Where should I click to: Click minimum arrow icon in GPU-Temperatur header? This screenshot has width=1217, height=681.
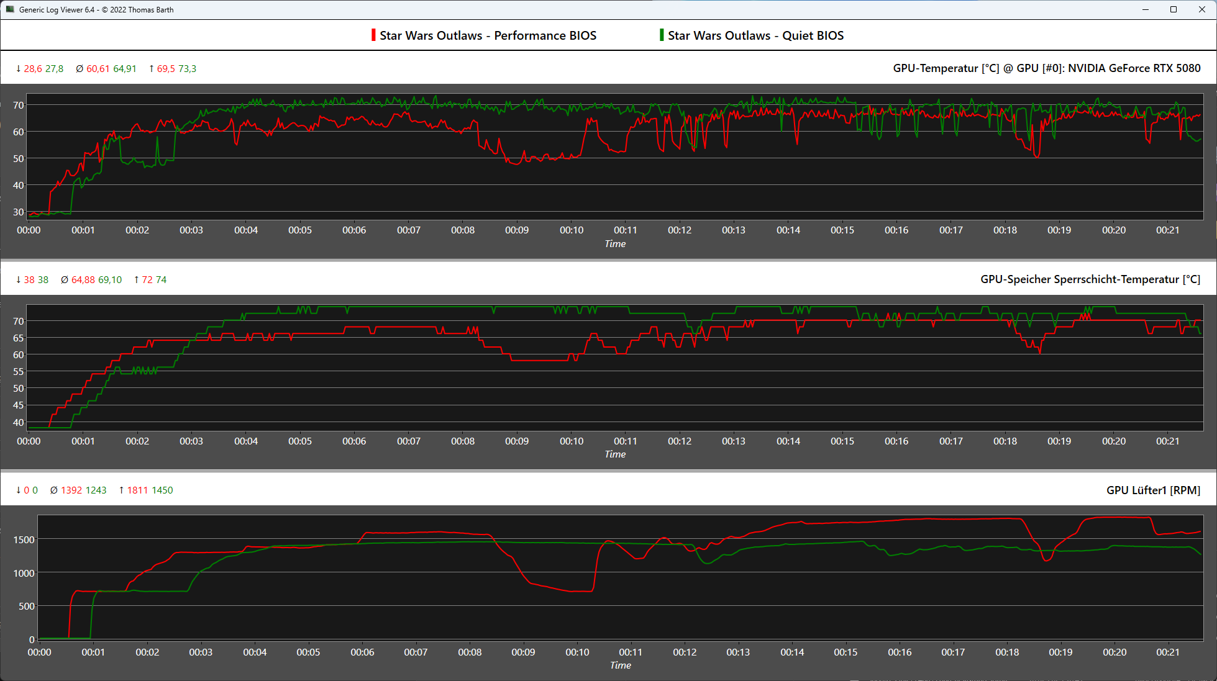19,69
